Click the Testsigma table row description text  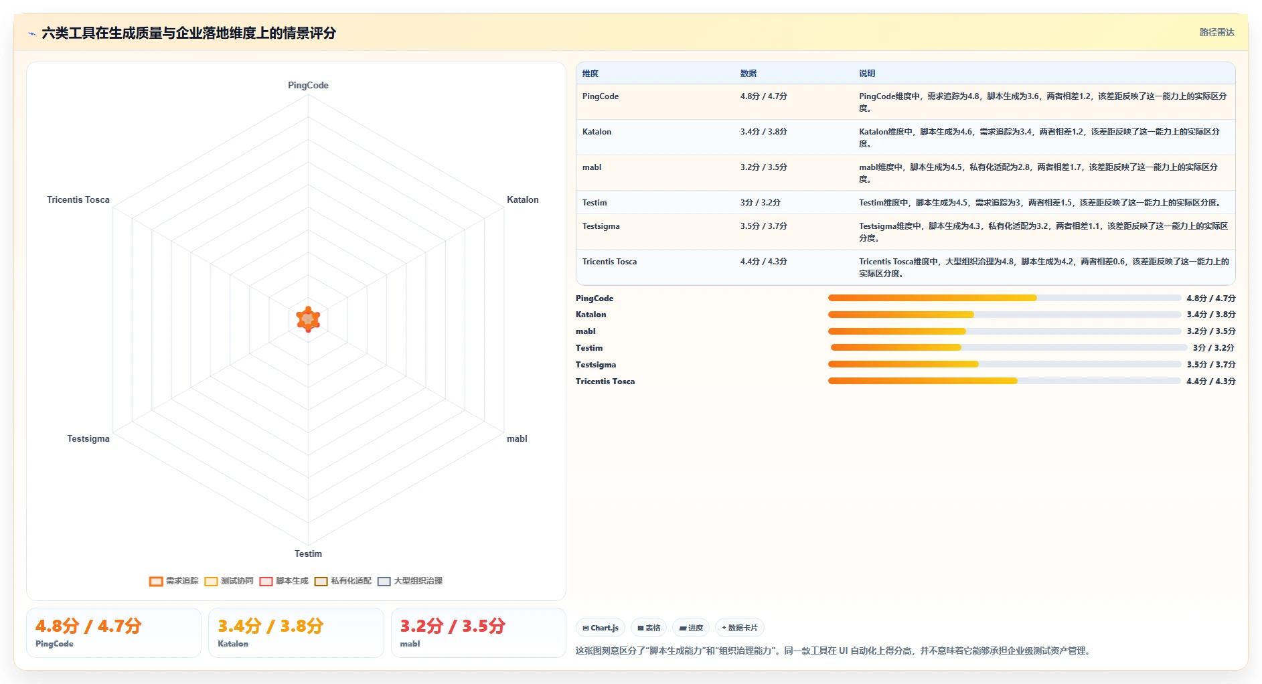(1044, 232)
